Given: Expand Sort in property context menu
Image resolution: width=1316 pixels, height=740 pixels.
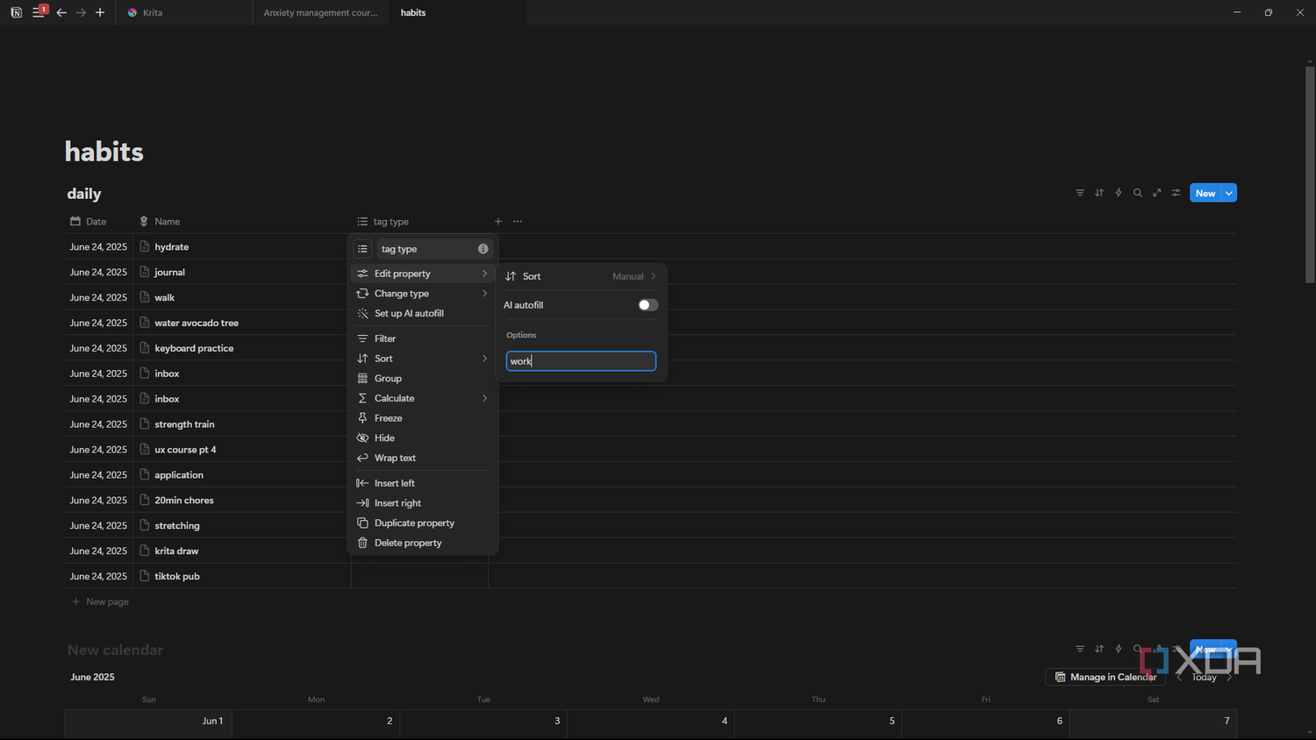Looking at the screenshot, I should click(423, 359).
